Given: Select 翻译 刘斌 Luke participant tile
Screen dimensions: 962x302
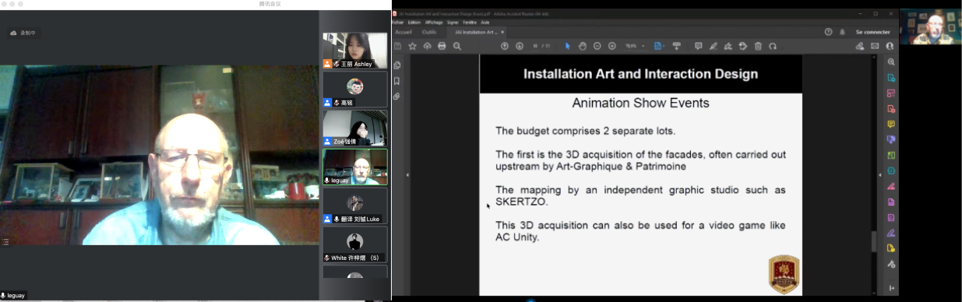Looking at the screenshot, I should [355, 205].
